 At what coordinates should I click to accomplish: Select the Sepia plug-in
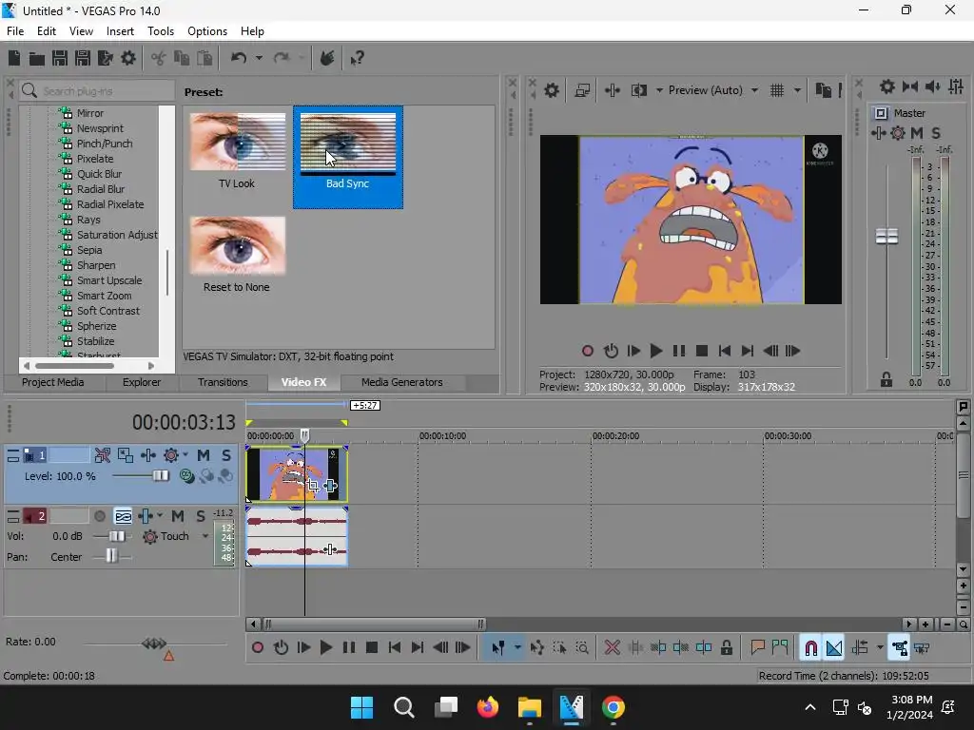pyautogui.click(x=88, y=250)
